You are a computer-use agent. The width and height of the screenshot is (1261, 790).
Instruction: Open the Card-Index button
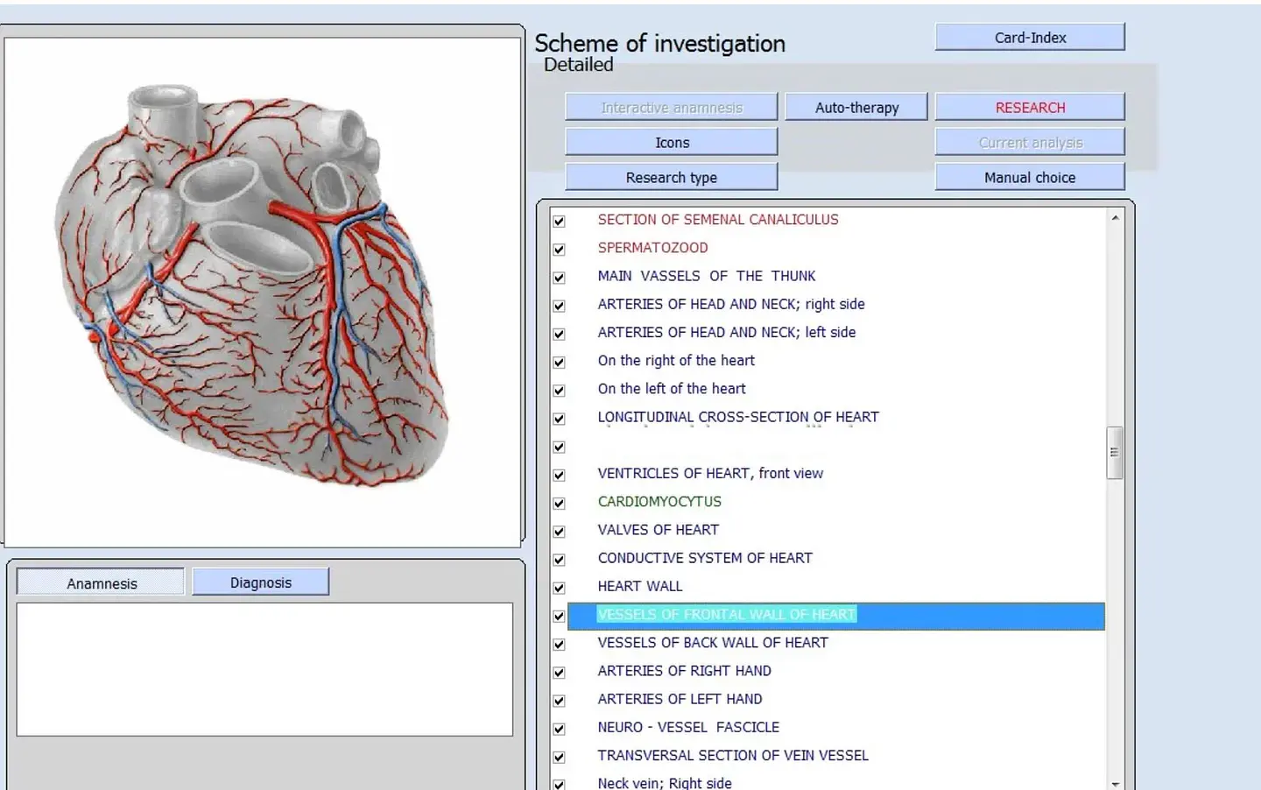pos(1030,38)
